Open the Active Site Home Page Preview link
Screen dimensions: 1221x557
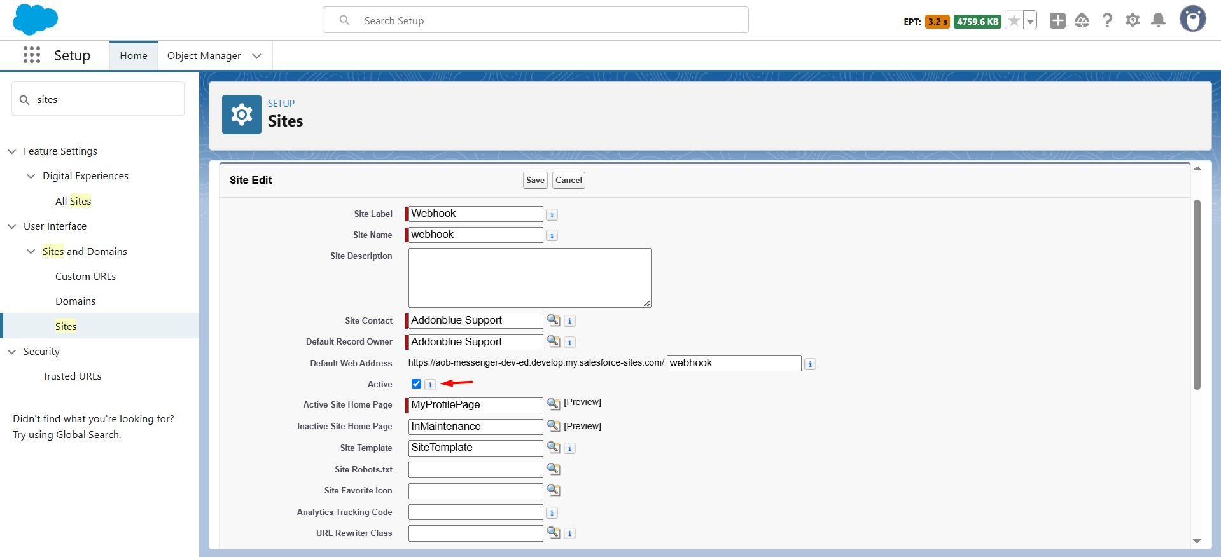pyautogui.click(x=582, y=402)
